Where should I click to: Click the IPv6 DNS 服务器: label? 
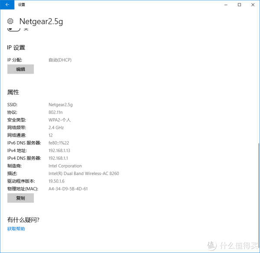24,143
